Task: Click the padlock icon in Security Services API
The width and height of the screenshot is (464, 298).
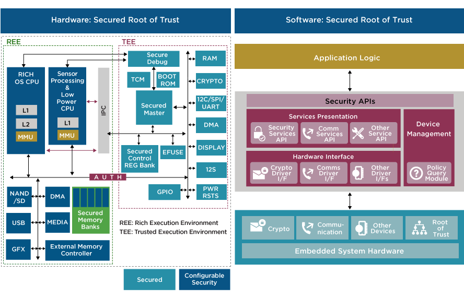Action: (x=259, y=134)
